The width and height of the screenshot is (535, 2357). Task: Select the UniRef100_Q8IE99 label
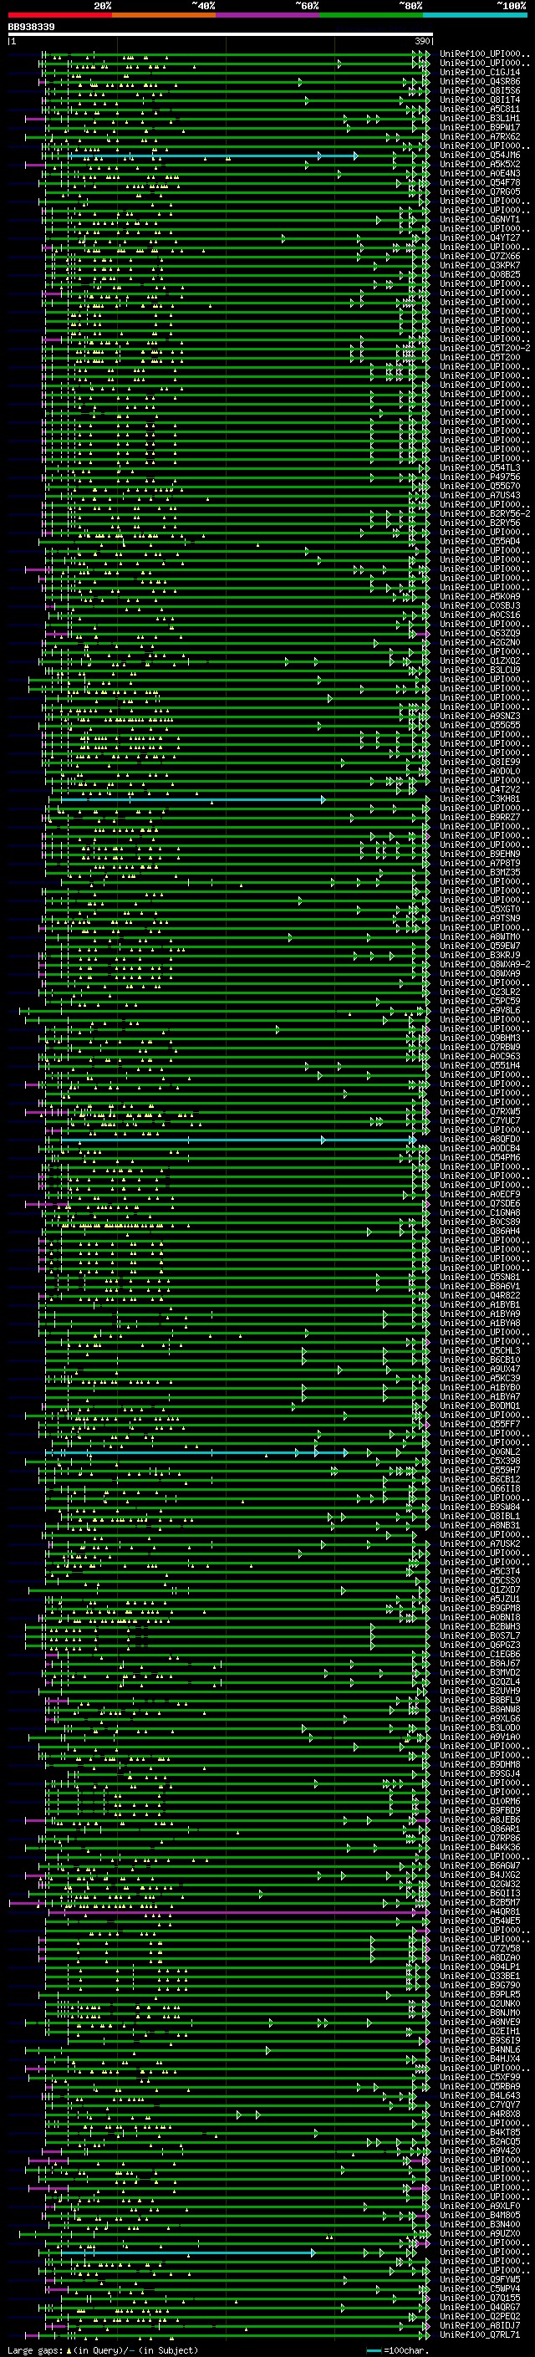coord(480,763)
